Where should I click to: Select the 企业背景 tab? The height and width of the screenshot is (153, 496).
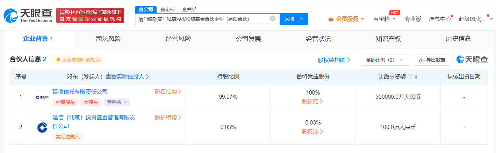pyautogui.click(x=38, y=39)
